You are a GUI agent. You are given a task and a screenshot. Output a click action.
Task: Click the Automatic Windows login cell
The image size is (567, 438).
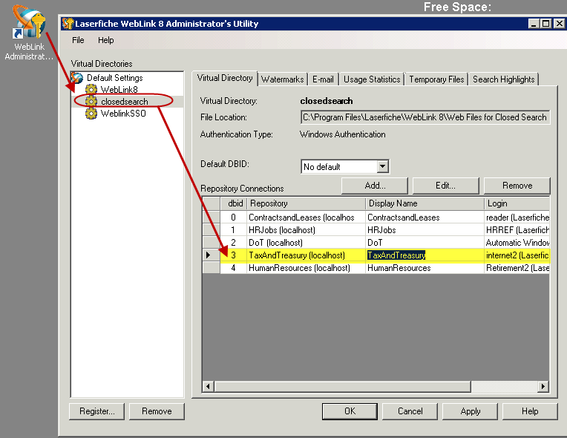[517, 243]
